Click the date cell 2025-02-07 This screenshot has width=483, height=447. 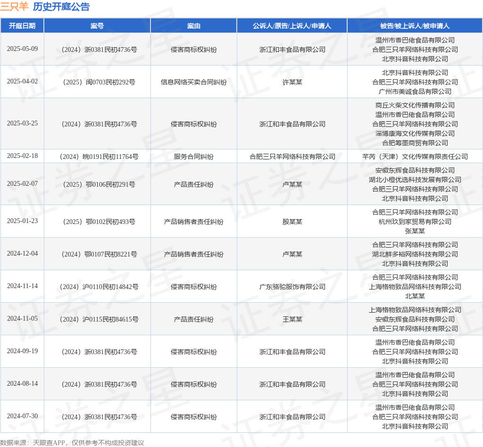click(22, 184)
